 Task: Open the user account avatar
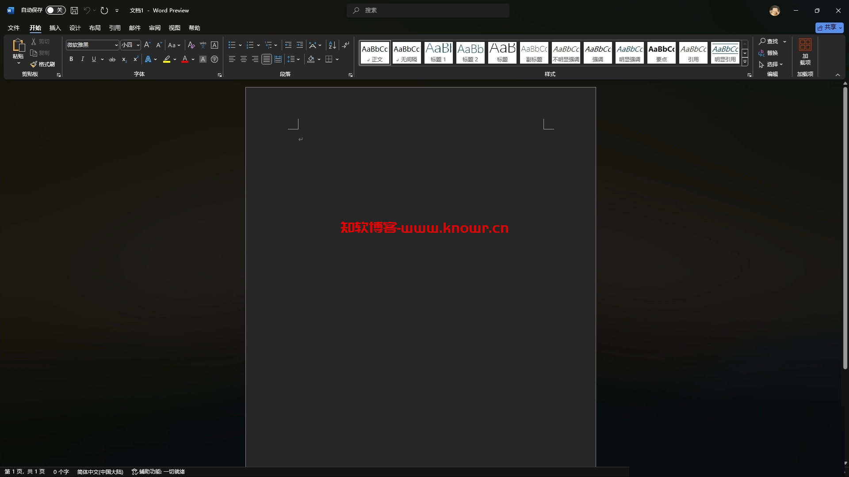pyautogui.click(x=774, y=11)
